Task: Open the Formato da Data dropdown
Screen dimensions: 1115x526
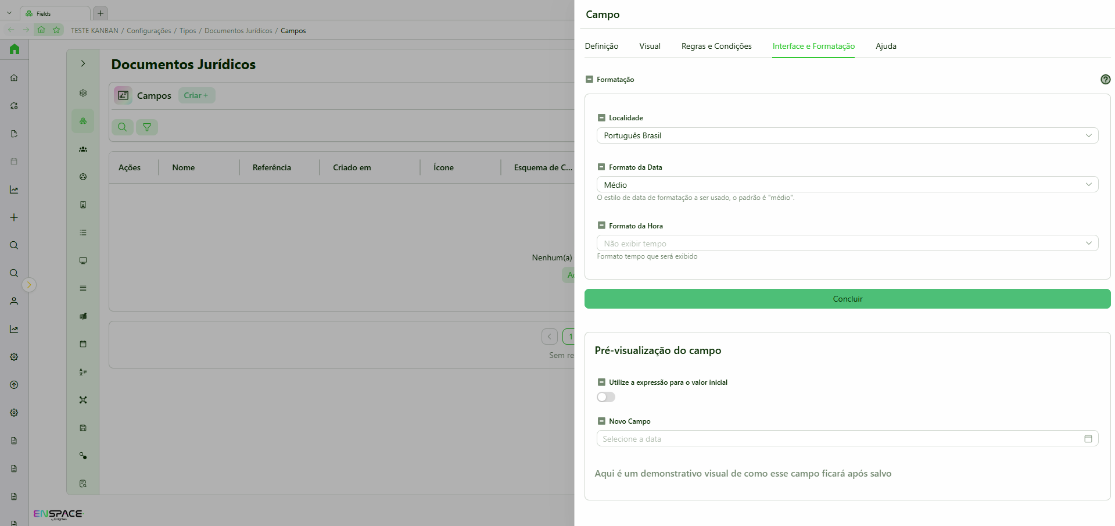Action: point(847,185)
